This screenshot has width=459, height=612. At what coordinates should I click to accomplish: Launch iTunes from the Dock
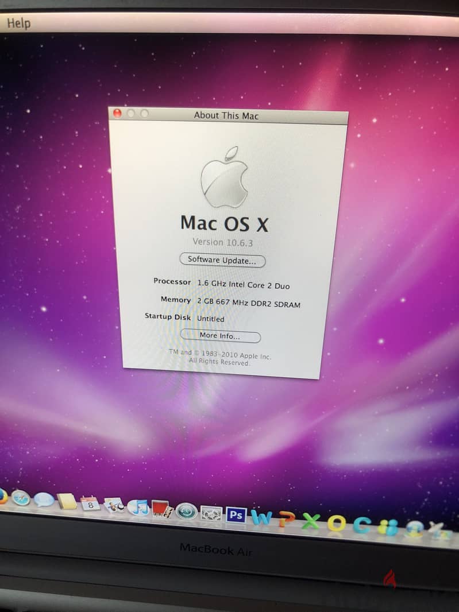click(138, 508)
